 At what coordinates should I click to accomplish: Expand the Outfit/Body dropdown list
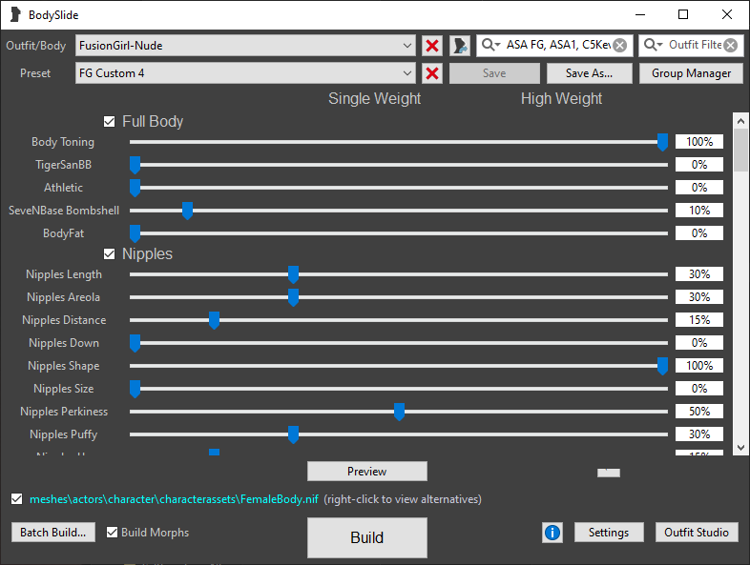click(x=407, y=46)
